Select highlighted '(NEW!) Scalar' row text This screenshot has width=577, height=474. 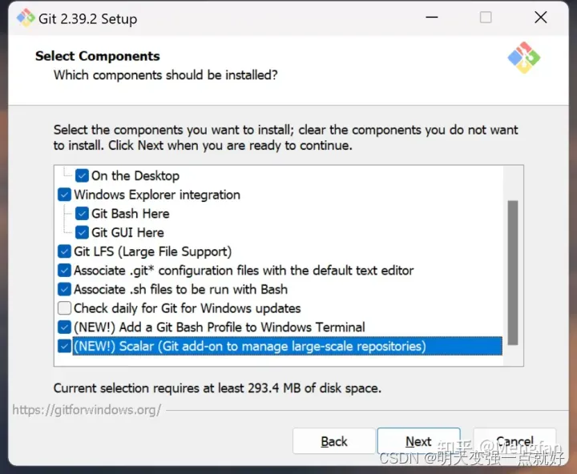point(288,346)
